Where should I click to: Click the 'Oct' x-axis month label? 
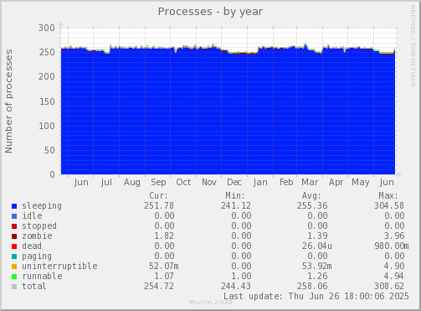(x=183, y=183)
